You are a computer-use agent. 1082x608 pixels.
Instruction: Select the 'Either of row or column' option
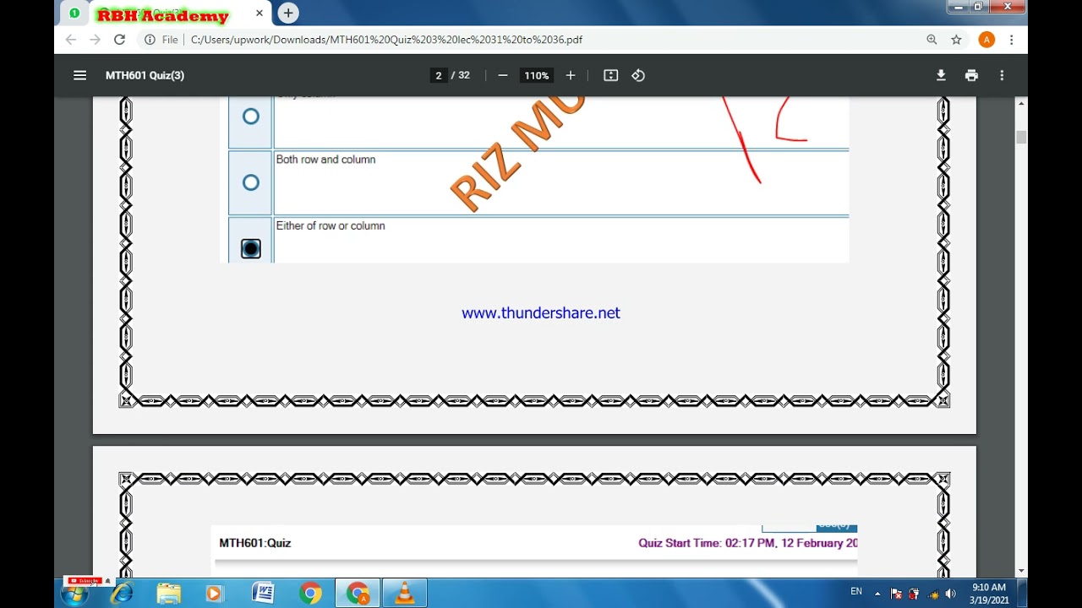tap(251, 248)
